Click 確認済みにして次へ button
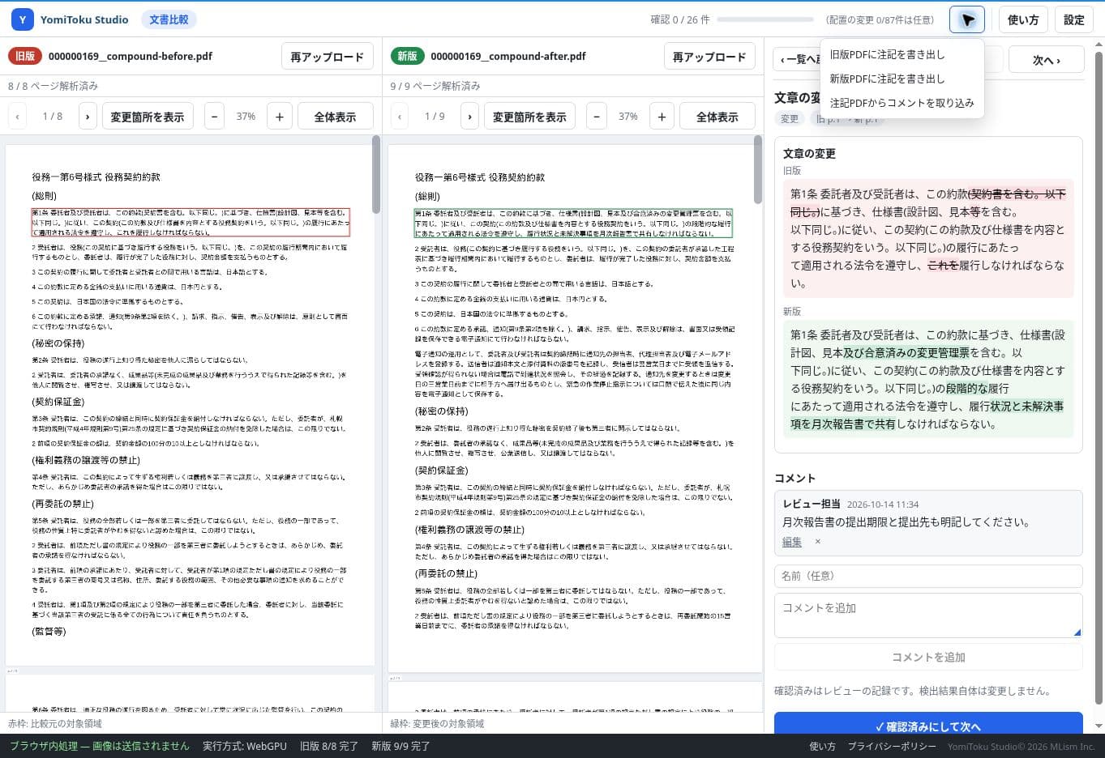The height and width of the screenshot is (758, 1105). [928, 725]
